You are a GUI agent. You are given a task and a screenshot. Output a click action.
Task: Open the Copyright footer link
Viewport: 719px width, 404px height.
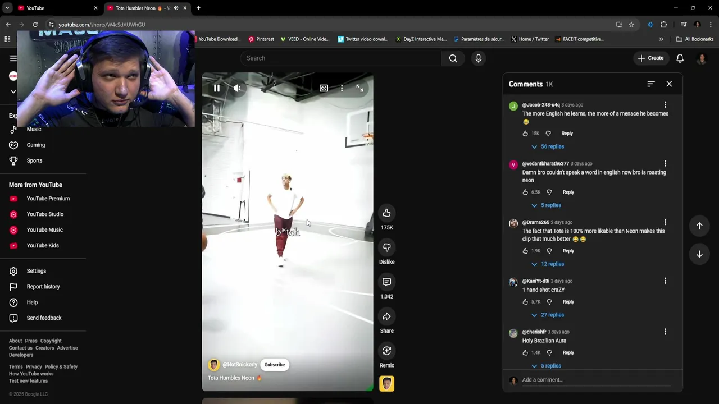51,341
